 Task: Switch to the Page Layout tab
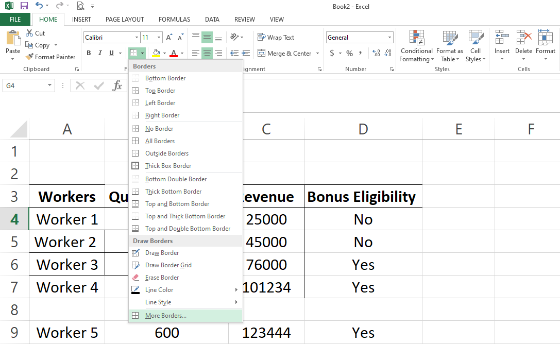[125, 20]
